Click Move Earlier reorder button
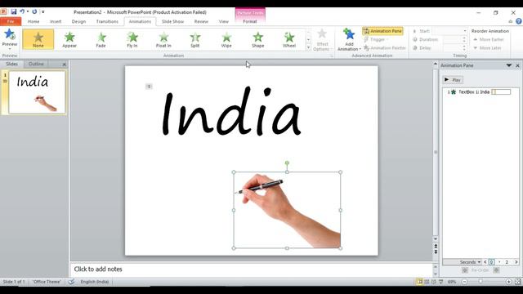The height and width of the screenshot is (294, 523). (x=489, y=40)
